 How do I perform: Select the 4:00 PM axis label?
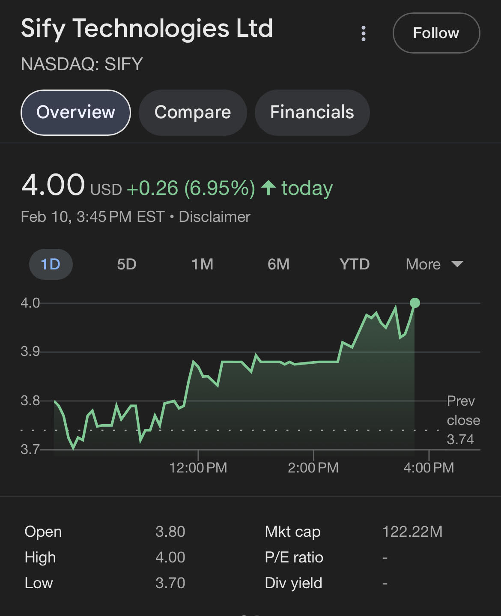coord(429,467)
